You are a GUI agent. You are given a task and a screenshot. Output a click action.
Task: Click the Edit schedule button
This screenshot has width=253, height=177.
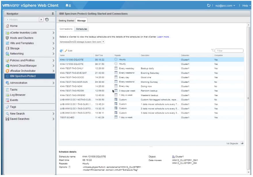point(69,51)
